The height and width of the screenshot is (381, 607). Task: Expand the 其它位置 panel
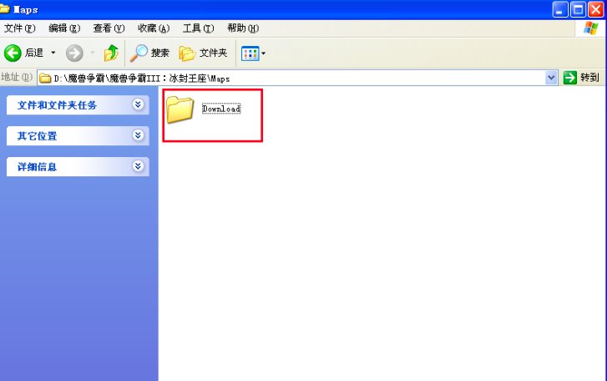coord(139,135)
